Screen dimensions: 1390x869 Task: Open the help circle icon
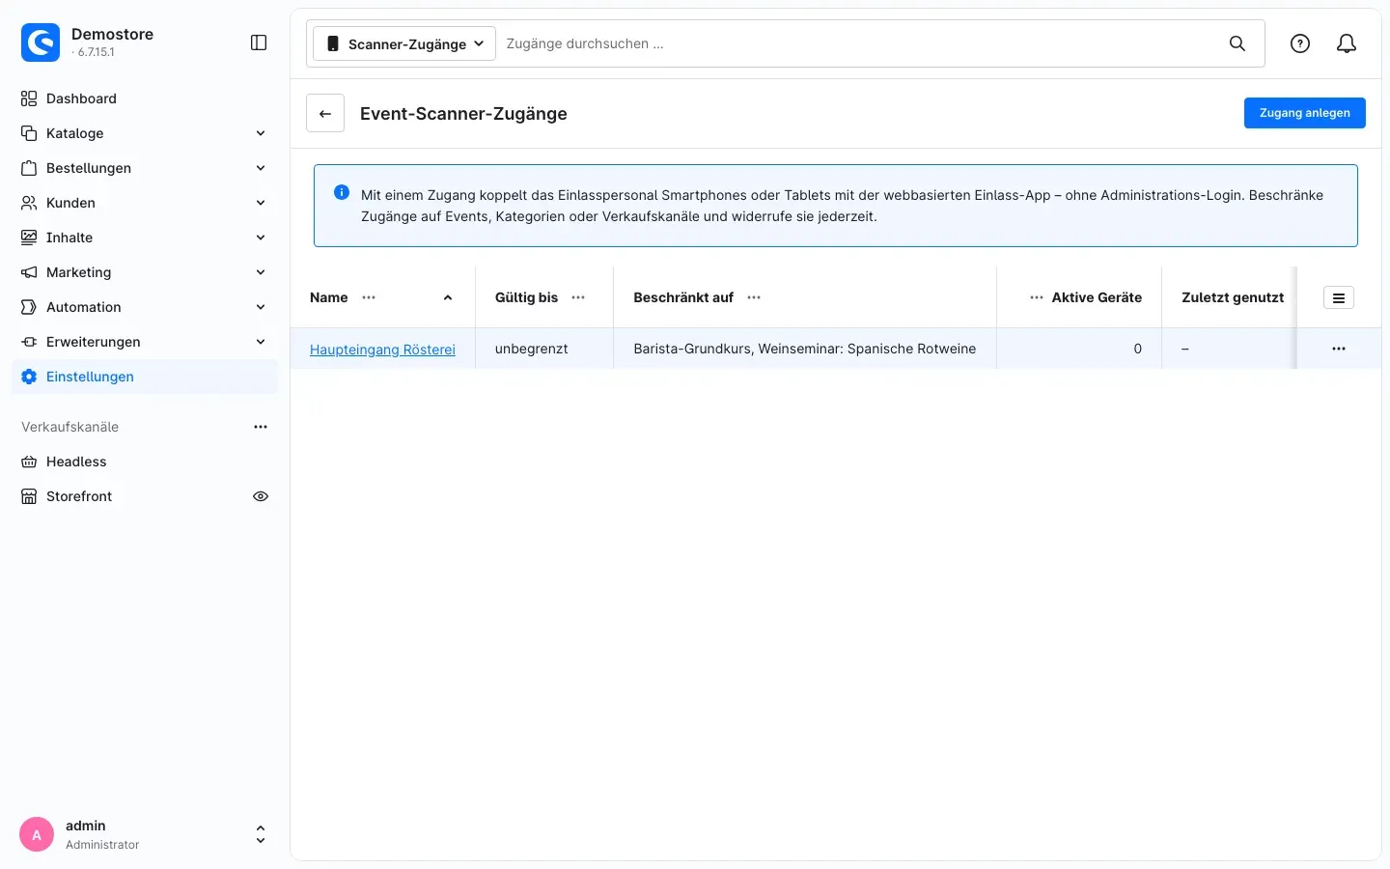pyautogui.click(x=1300, y=43)
